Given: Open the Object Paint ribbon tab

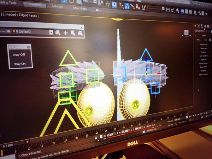Looking at the screenshot, I should (80, 8).
